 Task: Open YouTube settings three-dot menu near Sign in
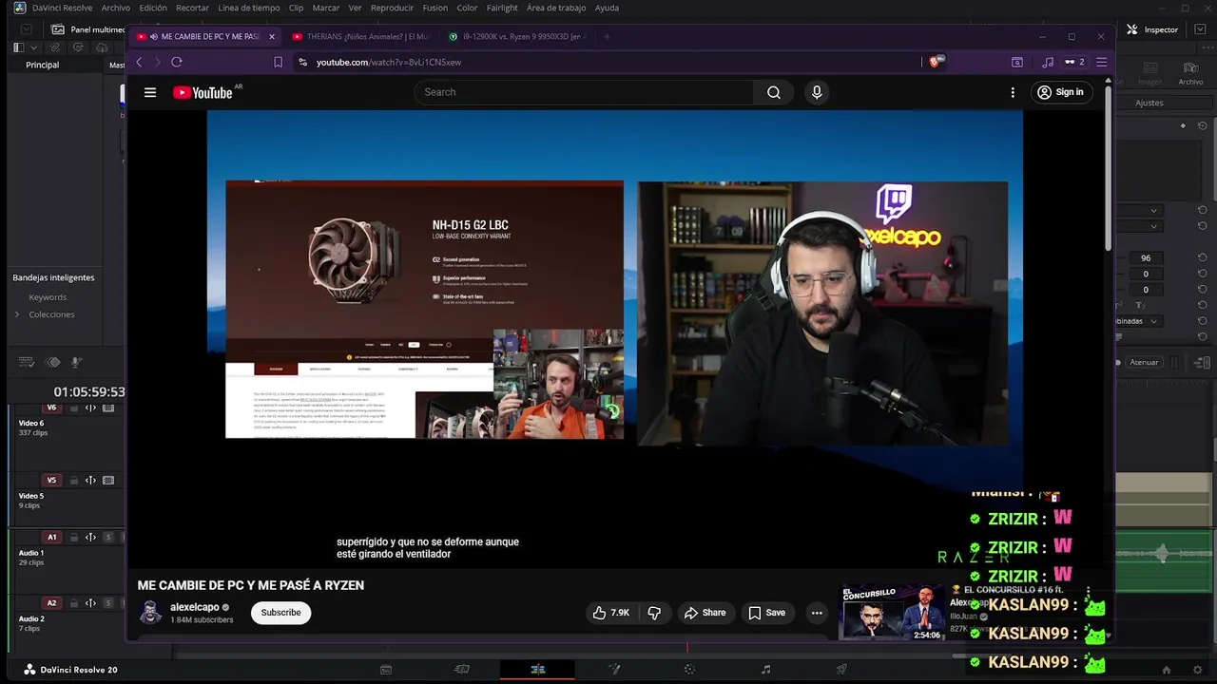coord(1013,92)
